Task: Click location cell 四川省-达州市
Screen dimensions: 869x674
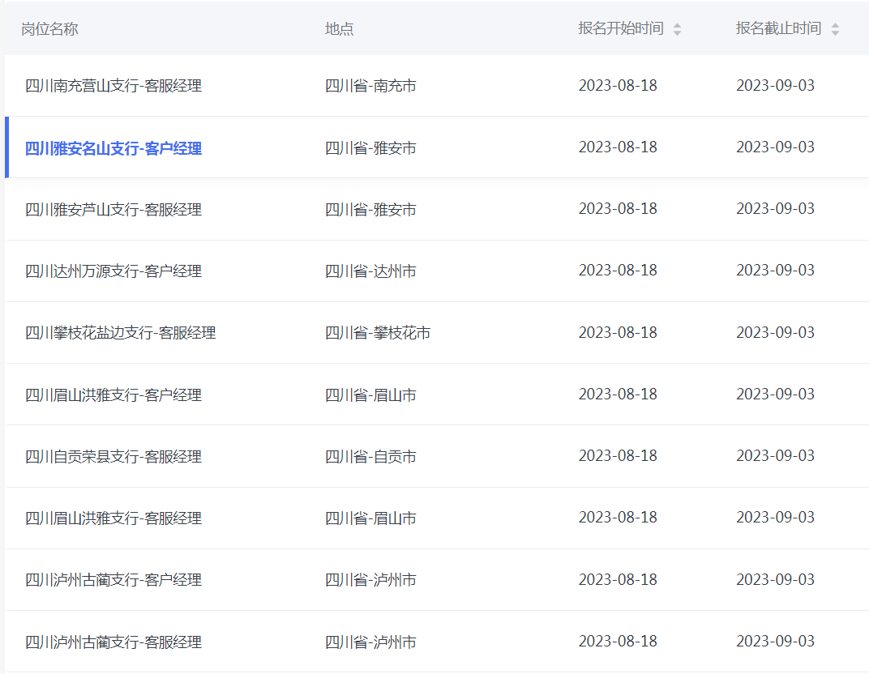Action: [370, 271]
